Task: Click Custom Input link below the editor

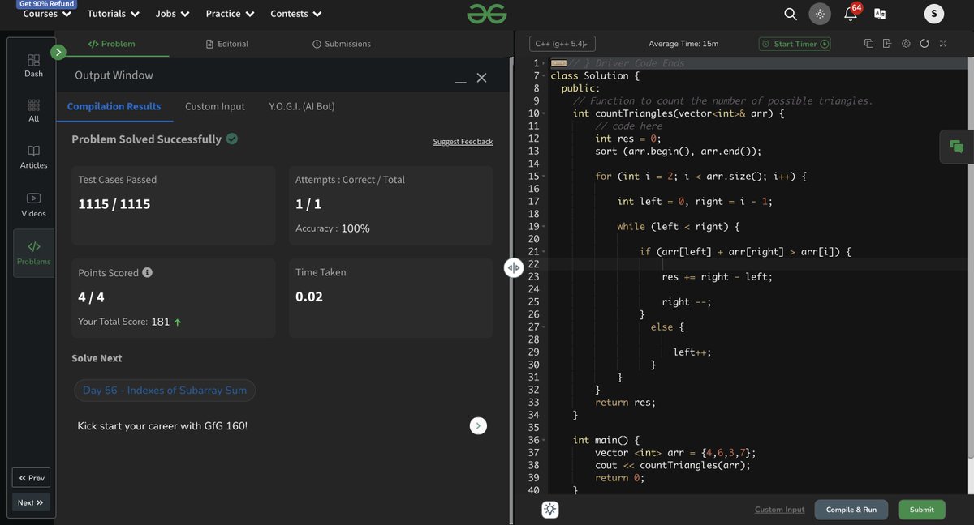Action: 780,510
